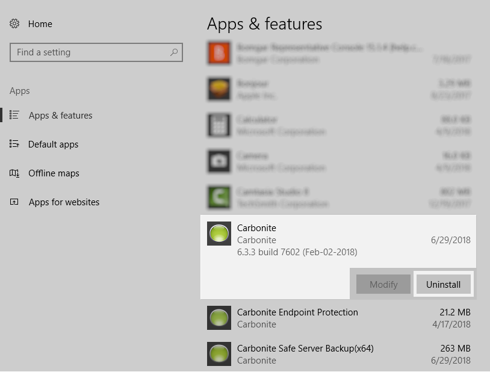Click the Bonjour app icon

219,89
